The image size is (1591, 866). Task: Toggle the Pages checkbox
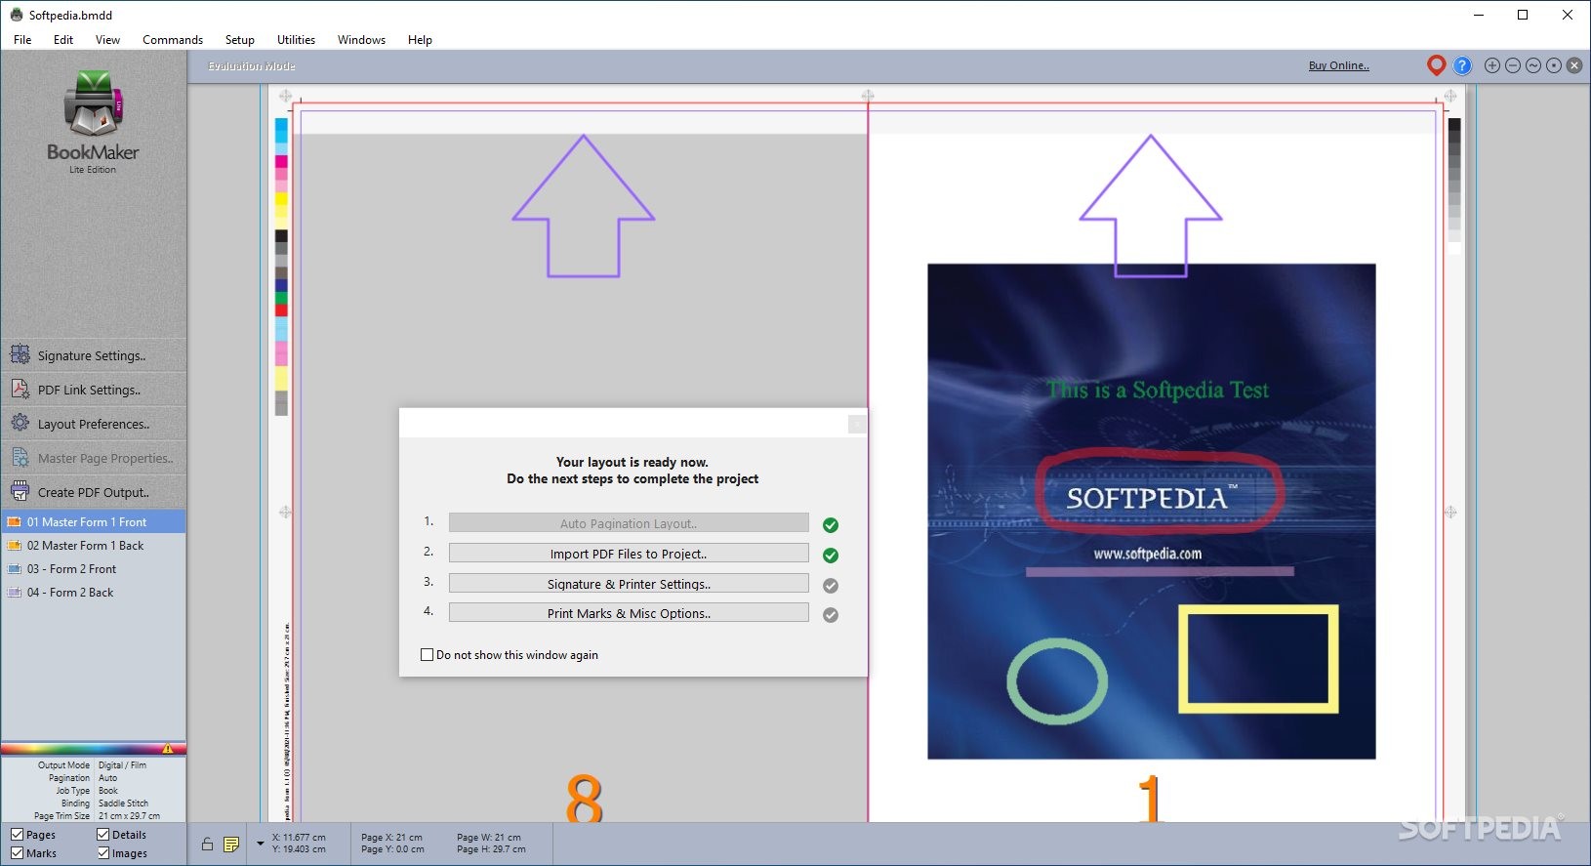coord(17,835)
